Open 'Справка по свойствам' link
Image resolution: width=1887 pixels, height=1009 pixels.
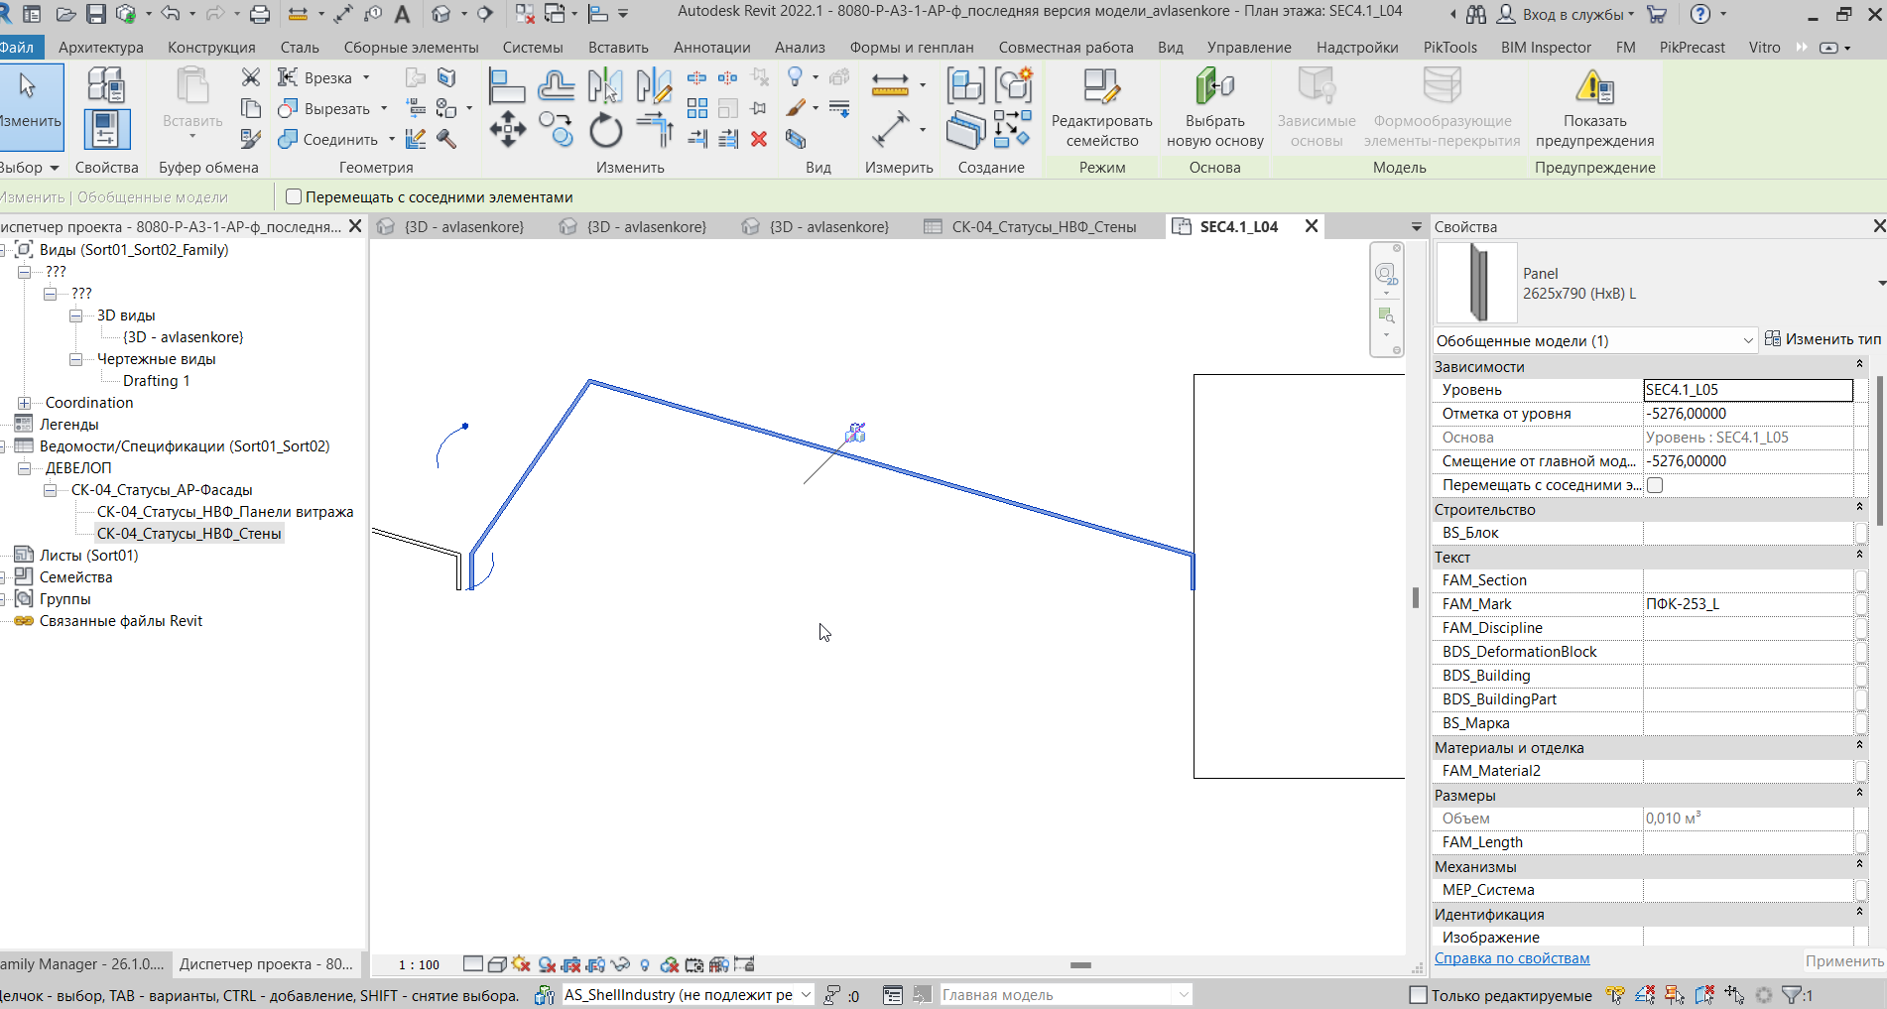1512,958
